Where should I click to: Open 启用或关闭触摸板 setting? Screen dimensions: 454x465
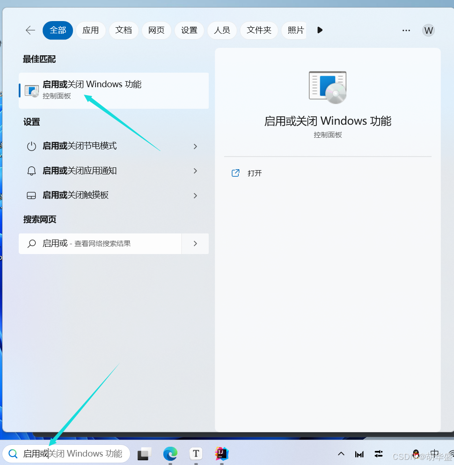coord(114,195)
